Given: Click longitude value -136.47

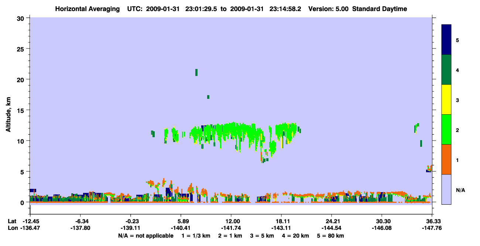Looking at the screenshot, I should pyautogui.click(x=30, y=228).
